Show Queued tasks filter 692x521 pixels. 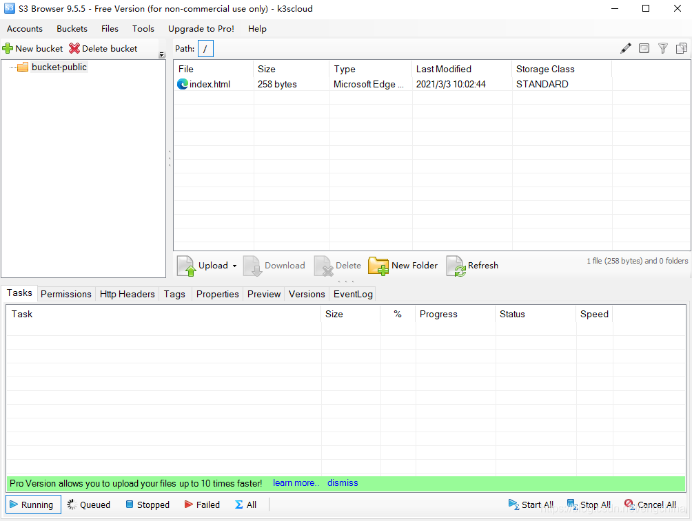[x=89, y=504]
